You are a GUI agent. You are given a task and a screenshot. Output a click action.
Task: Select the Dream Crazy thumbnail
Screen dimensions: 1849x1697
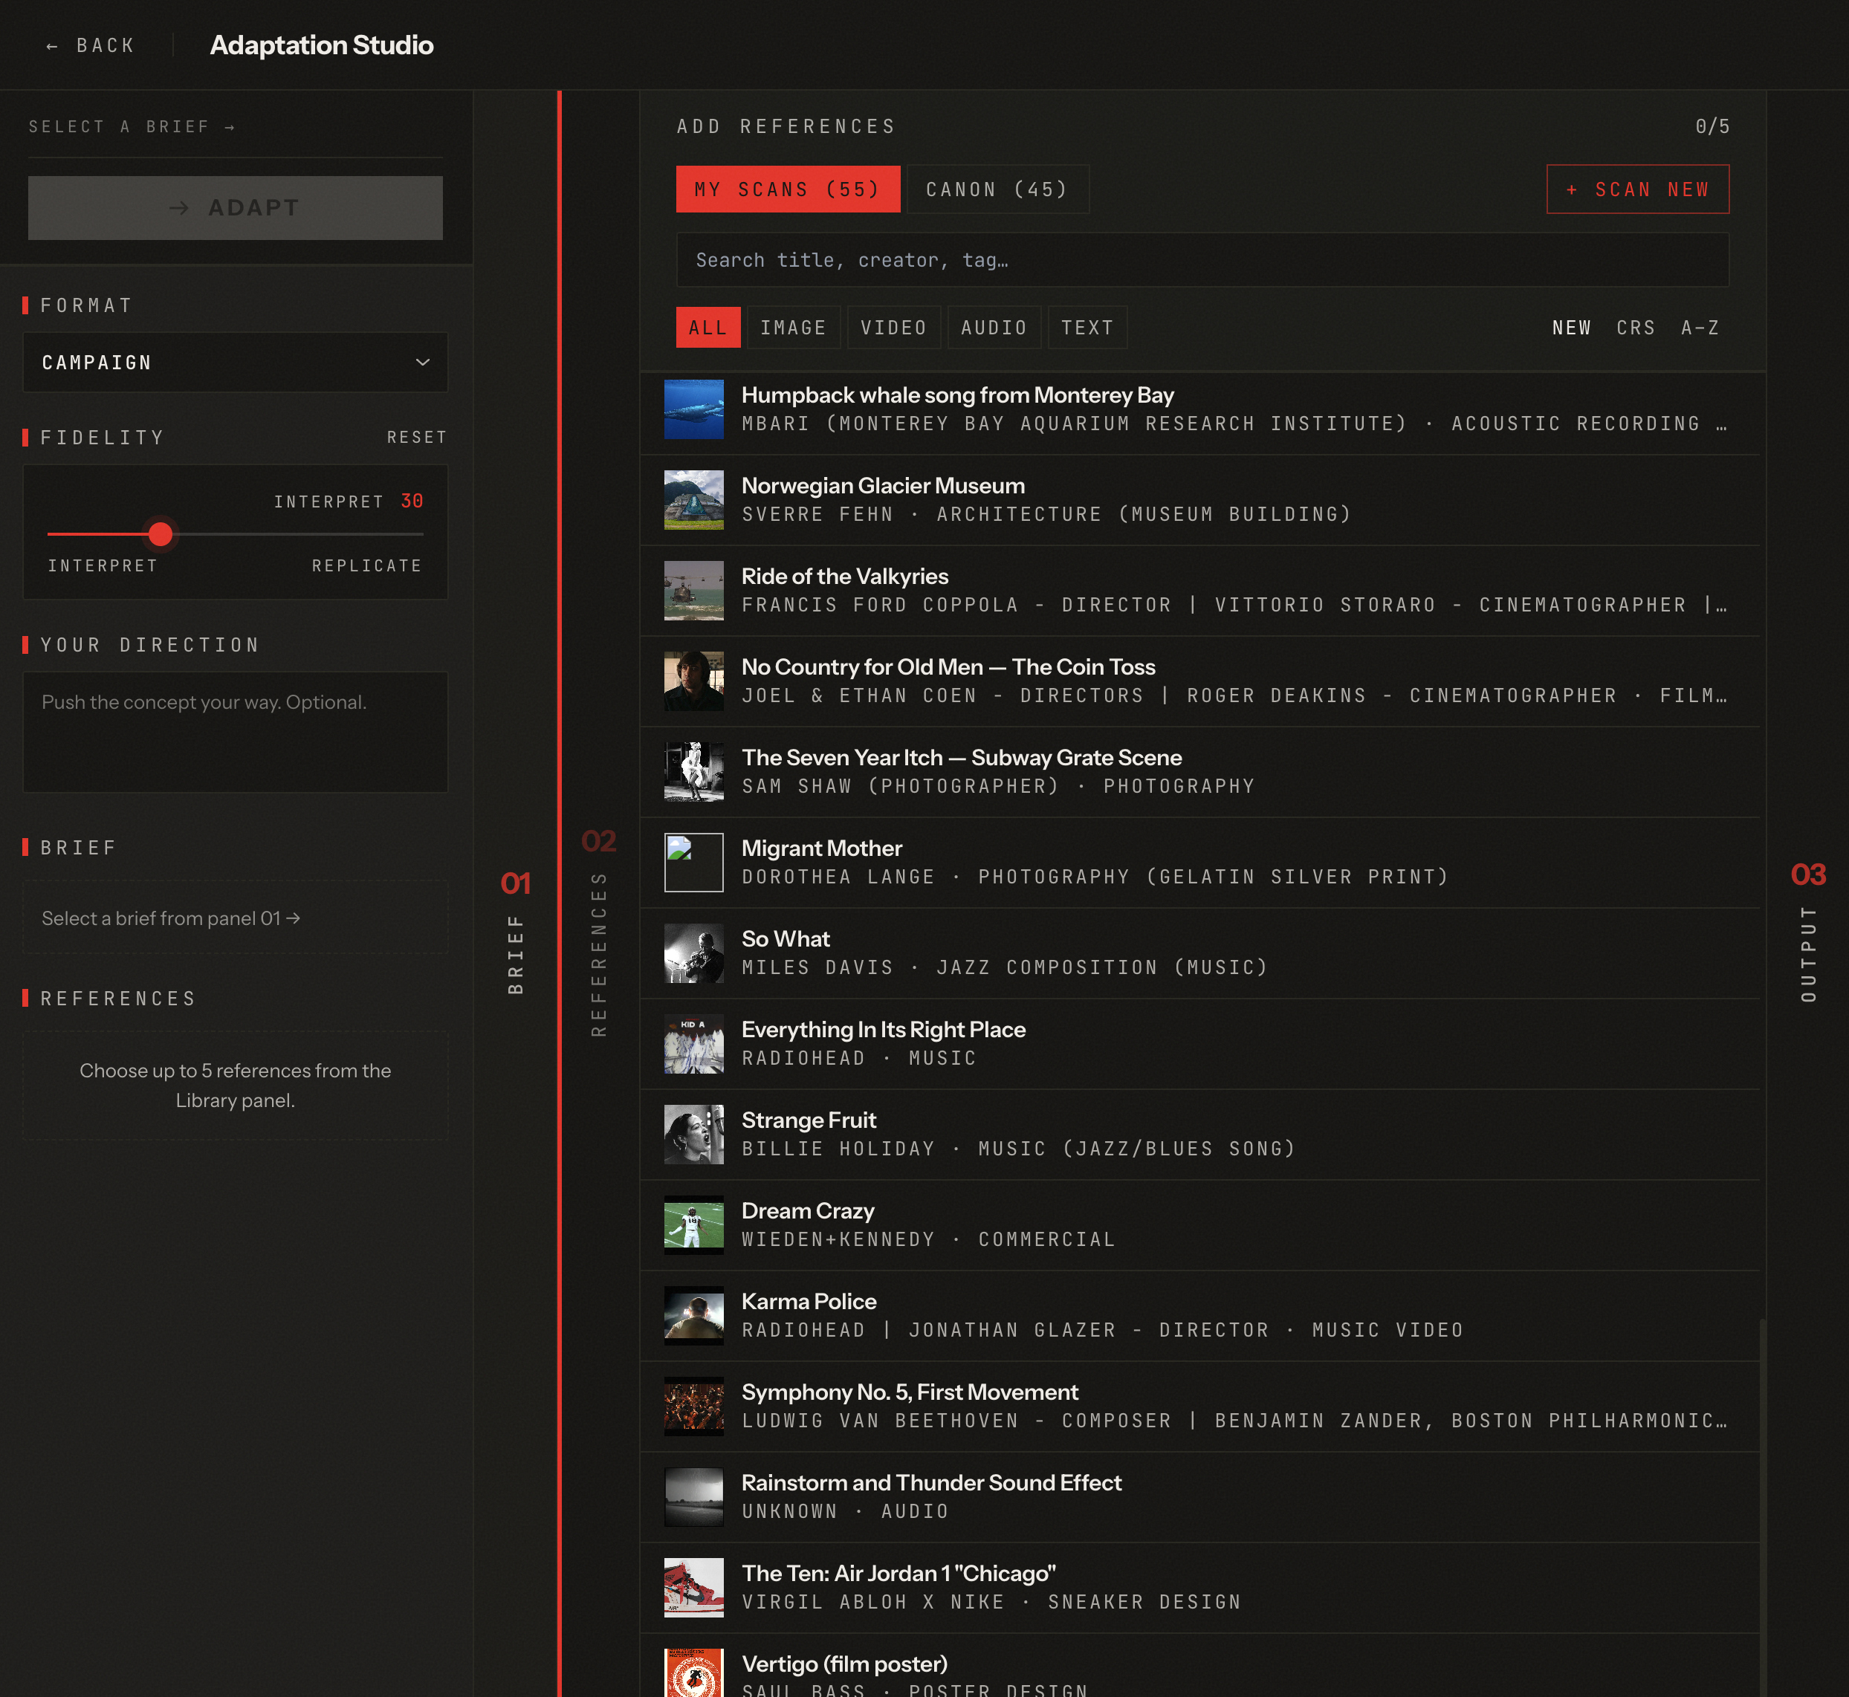(693, 1225)
